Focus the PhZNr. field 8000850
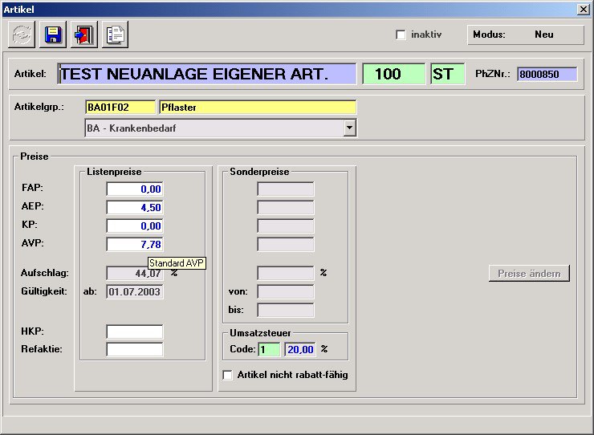The image size is (594, 435). coord(547,74)
